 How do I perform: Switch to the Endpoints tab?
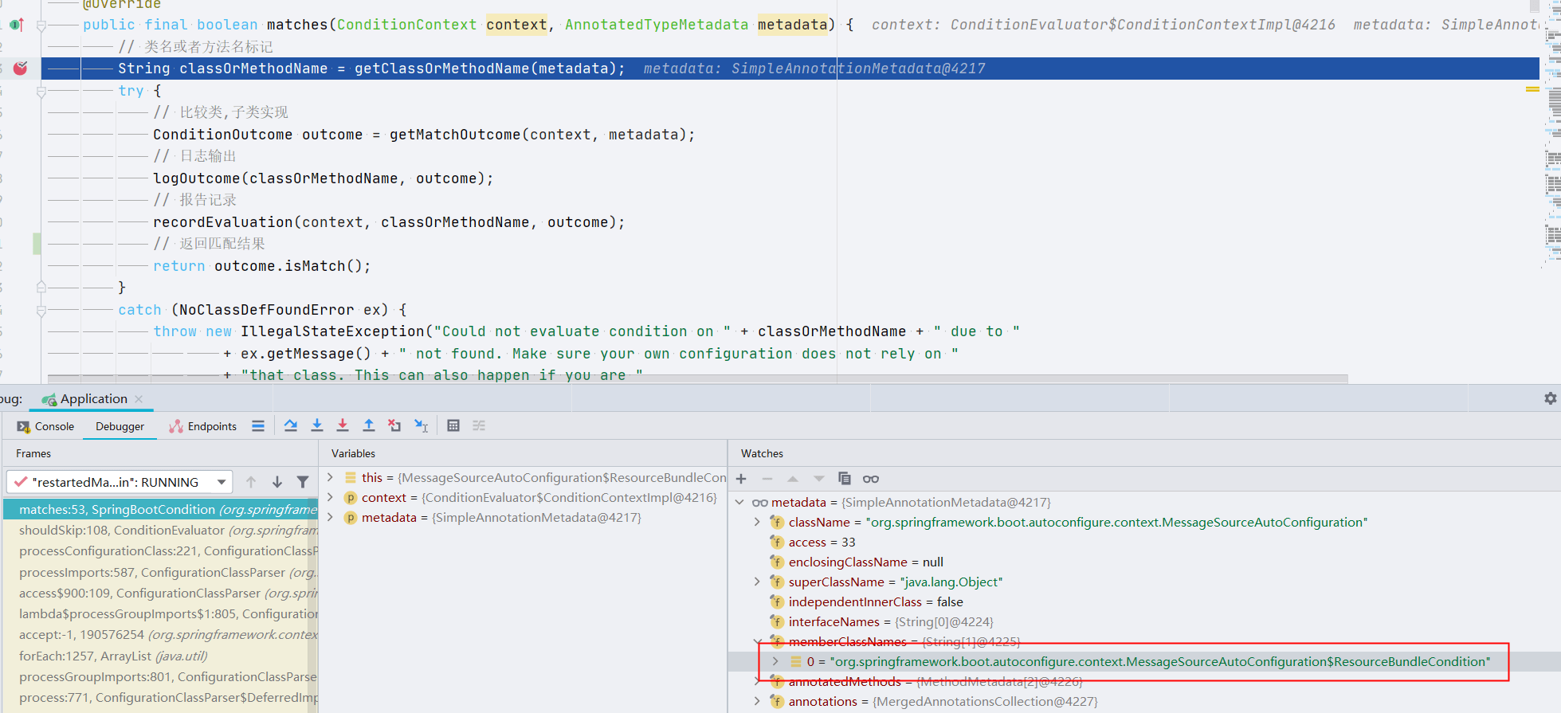(x=203, y=426)
